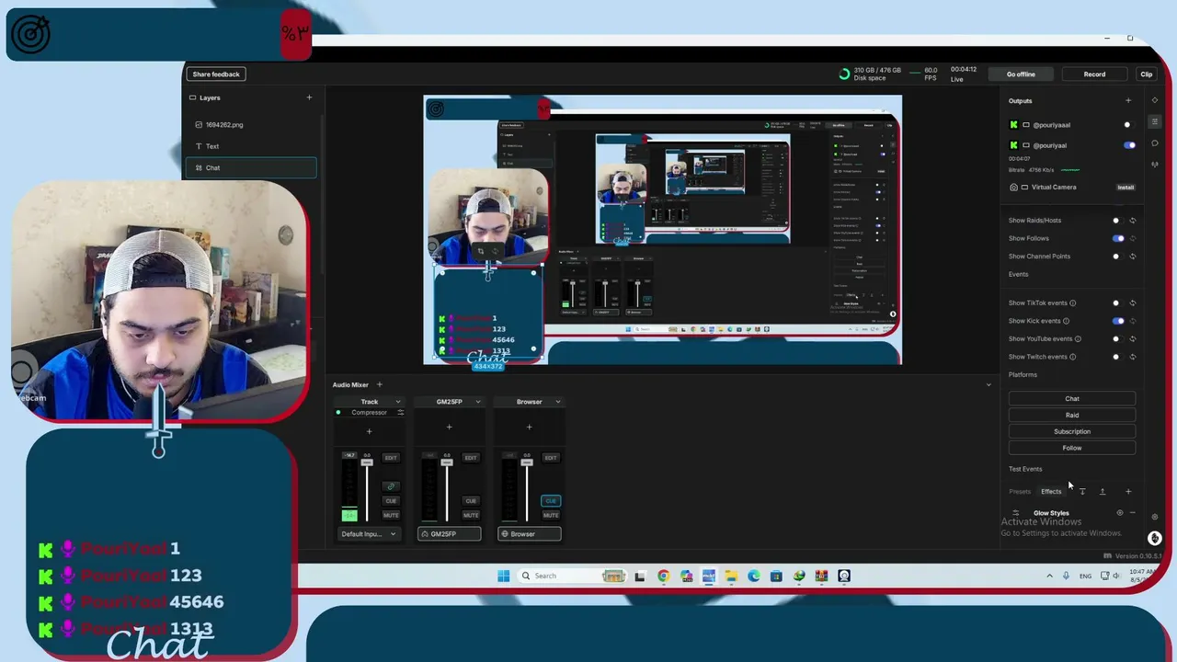
Task: Toggle Show Twitch events switch
Action: 1117,357
